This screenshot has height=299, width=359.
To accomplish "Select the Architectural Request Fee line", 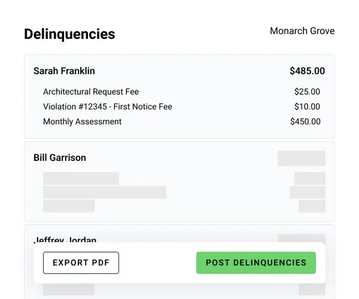I will tap(91, 91).
